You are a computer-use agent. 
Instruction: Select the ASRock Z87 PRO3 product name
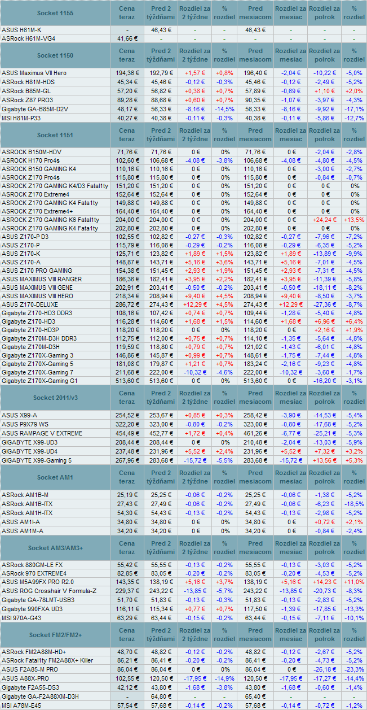[26, 99]
